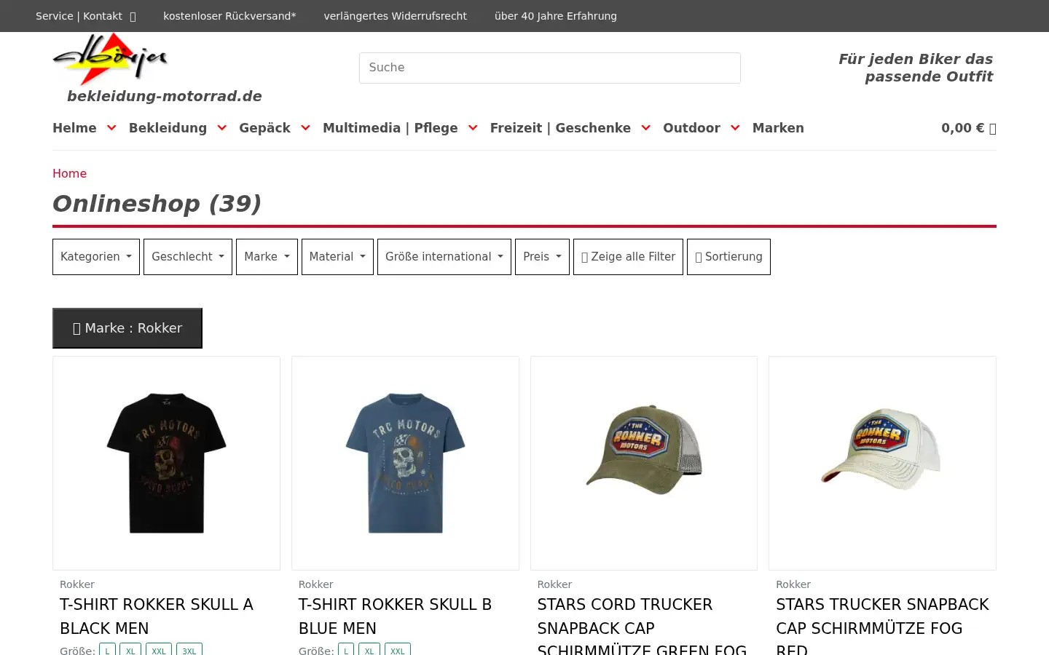Image resolution: width=1049 pixels, height=655 pixels.
Task: Expand the Multimedia | Pflege chevron
Action: click(x=473, y=128)
